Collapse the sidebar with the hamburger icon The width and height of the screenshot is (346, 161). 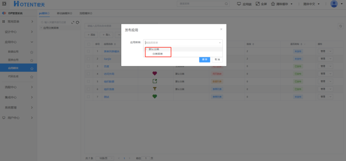[4, 4]
